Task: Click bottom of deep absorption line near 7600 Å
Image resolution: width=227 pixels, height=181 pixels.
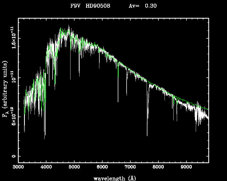Action: point(147,135)
